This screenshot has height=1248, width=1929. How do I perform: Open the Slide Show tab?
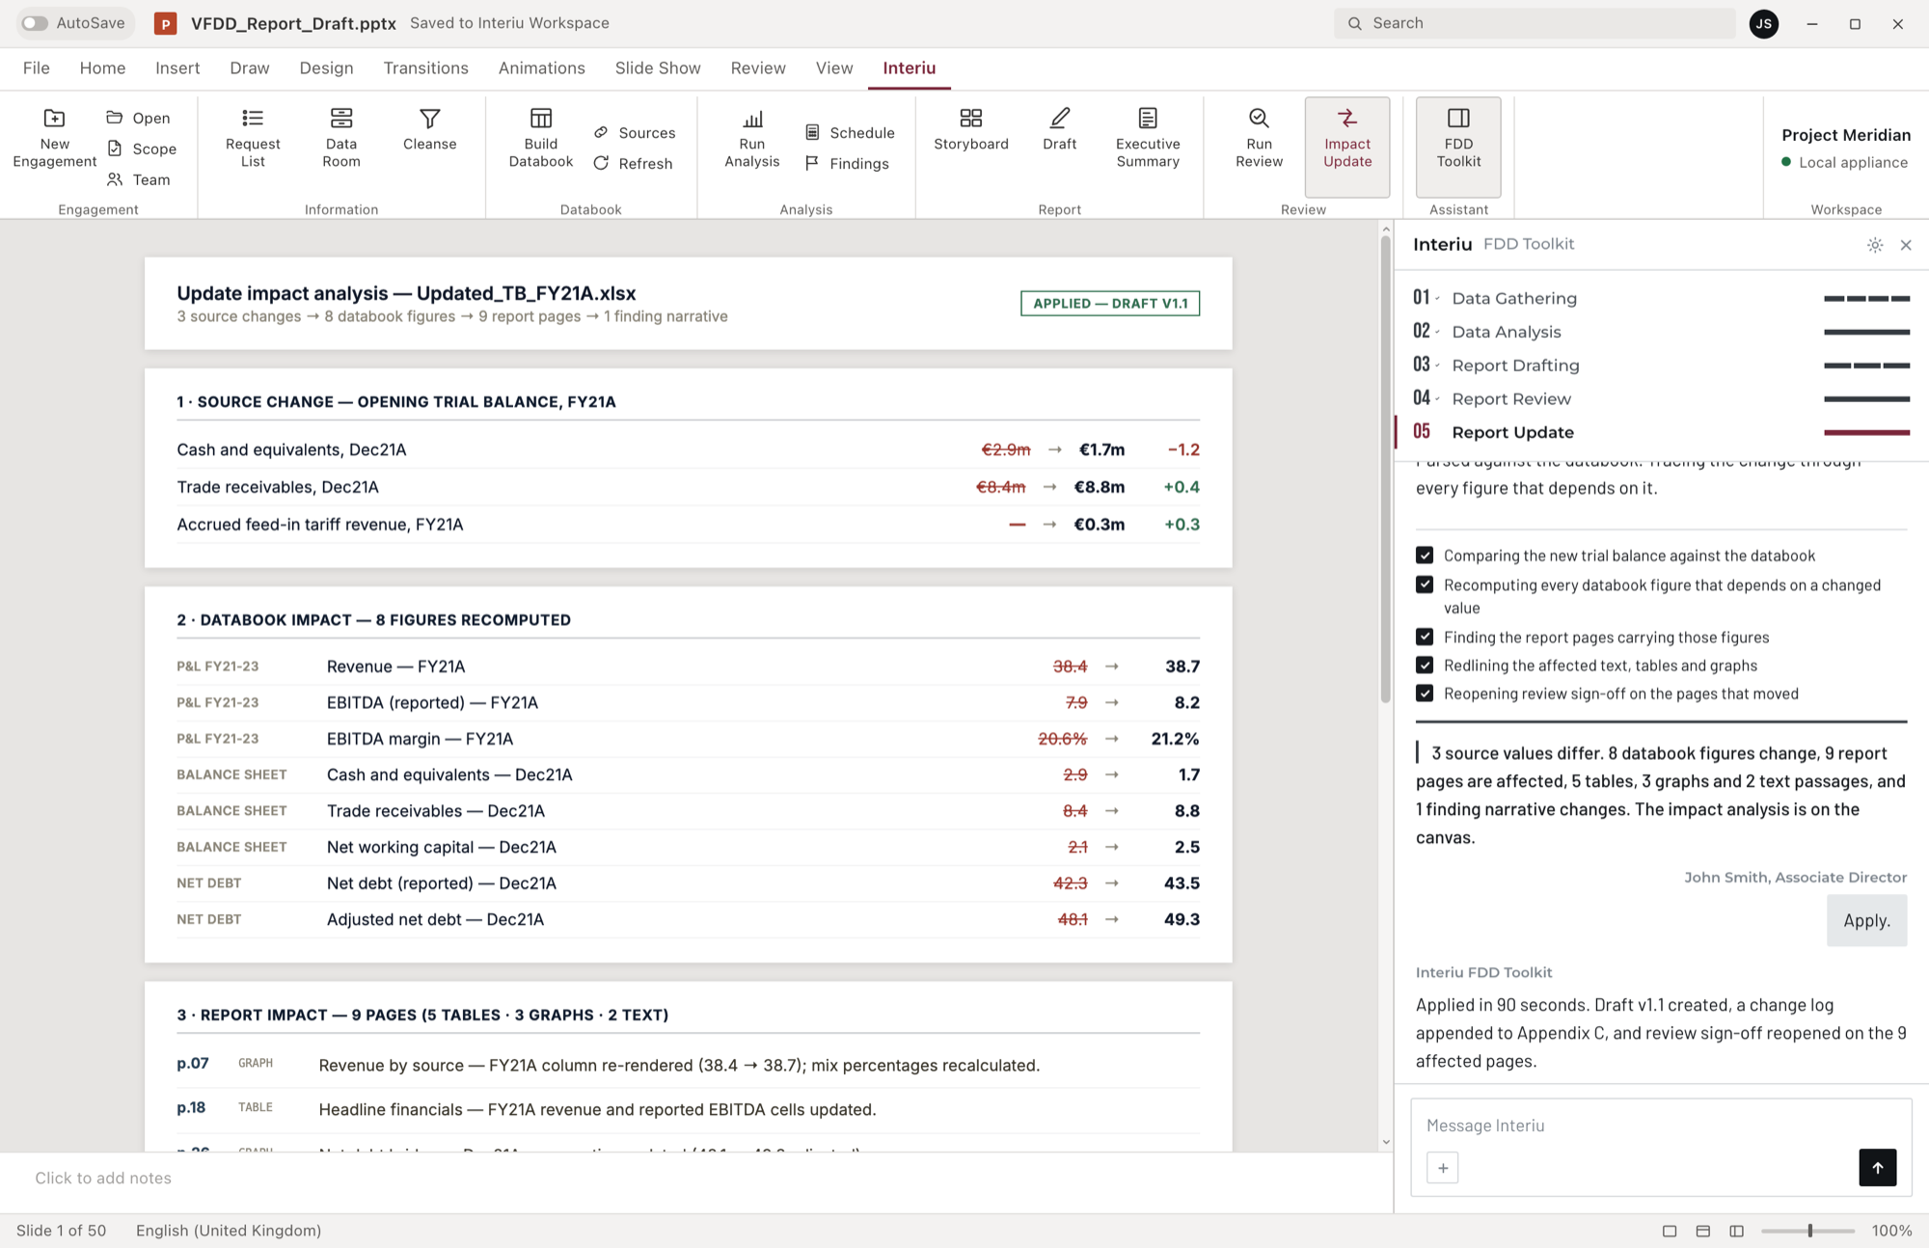click(658, 68)
